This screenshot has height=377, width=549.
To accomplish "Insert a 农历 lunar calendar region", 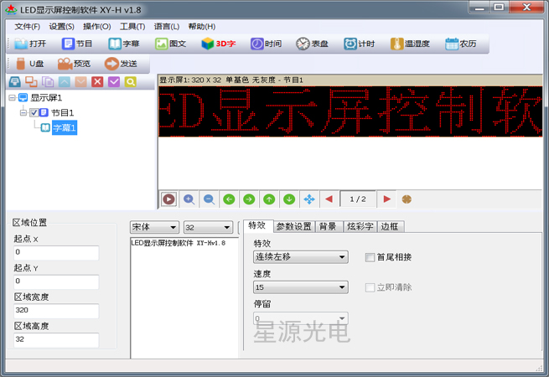I will pos(461,44).
